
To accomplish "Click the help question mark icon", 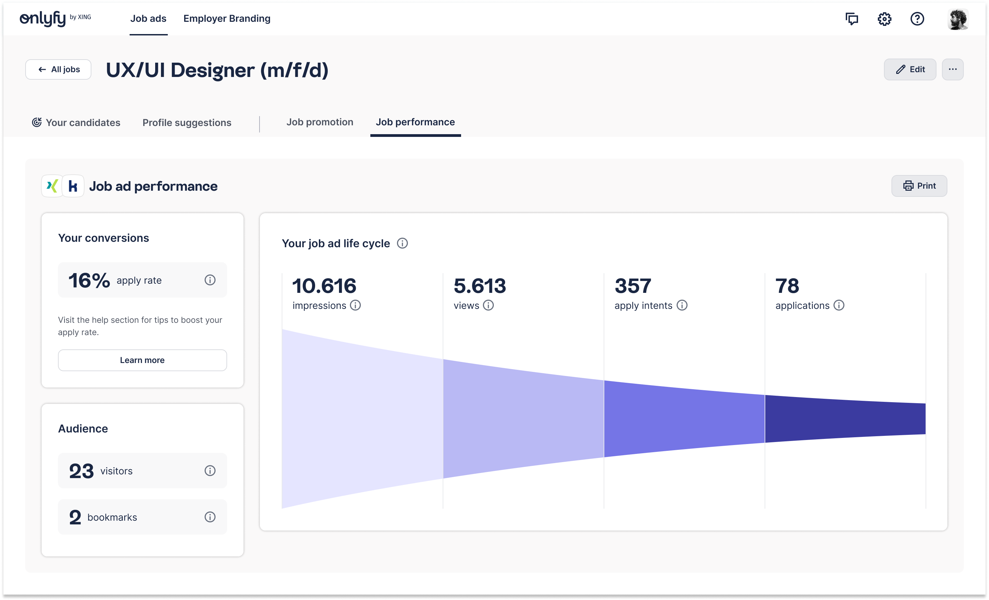I will 917,19.
